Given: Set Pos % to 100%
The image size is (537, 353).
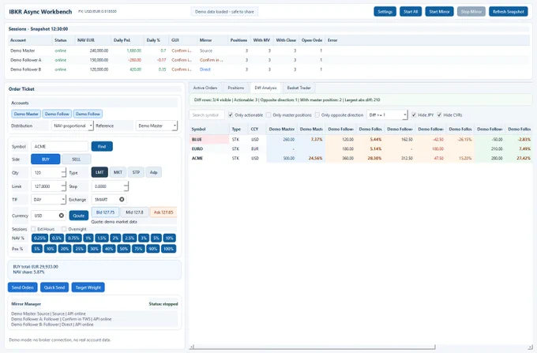Looking at the screenshot, I should pyautogui.click(x=168, y=249).
